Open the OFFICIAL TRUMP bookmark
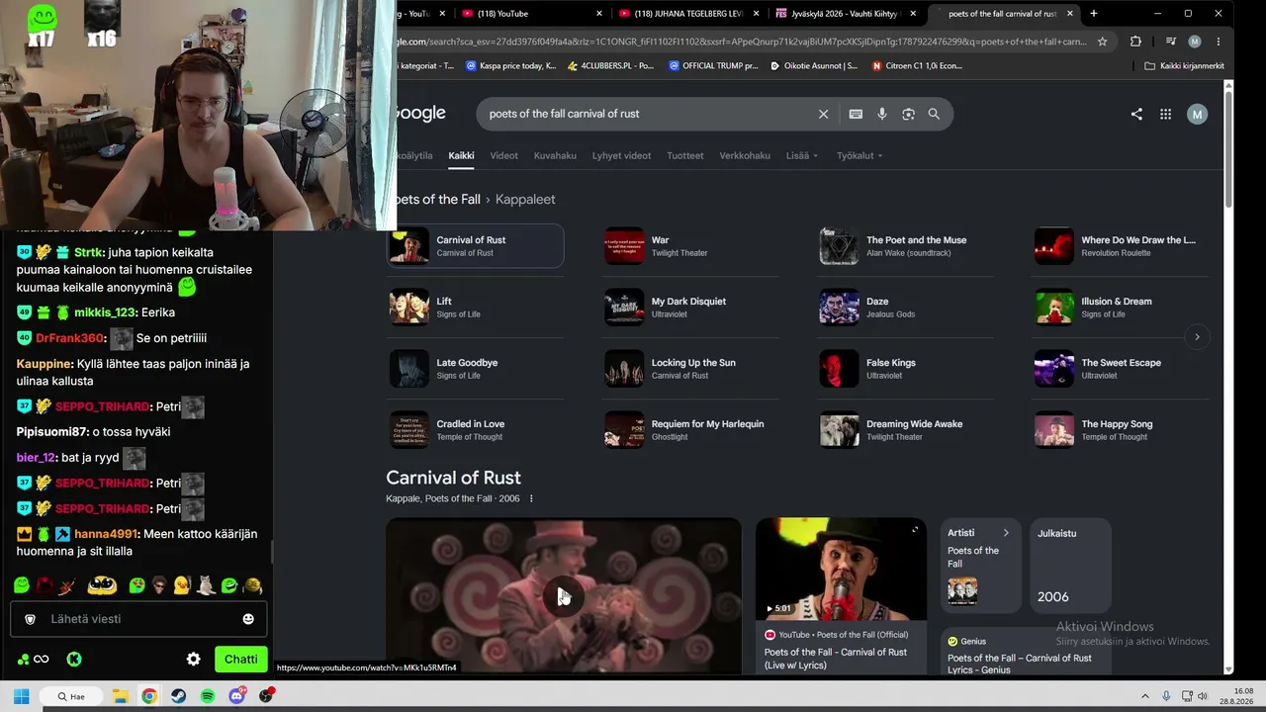Viewport: 1266px width, 712px height. (713, 66)
